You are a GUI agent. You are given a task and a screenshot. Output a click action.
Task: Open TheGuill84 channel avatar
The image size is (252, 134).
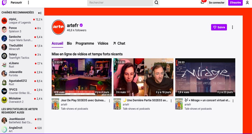pos(4,47)
